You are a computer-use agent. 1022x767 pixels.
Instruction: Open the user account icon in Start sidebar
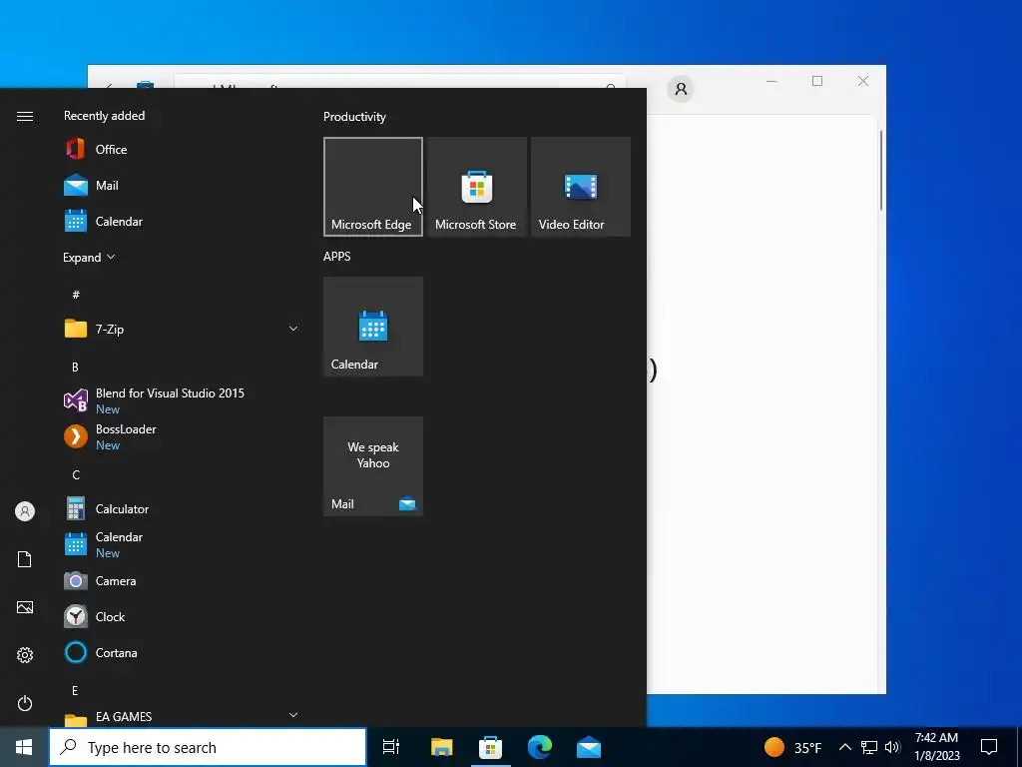[x=25, y=511]
